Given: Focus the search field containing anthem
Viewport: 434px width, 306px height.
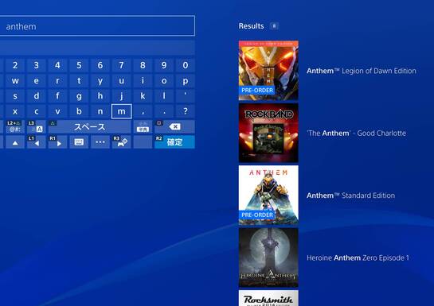Looking at the screenshot, I should click(x=97, y=26).
